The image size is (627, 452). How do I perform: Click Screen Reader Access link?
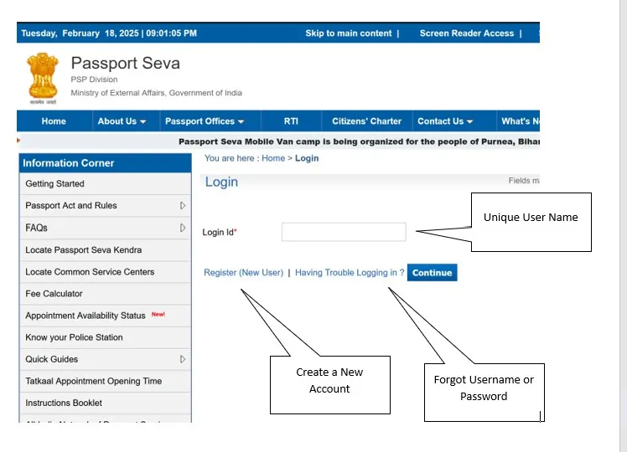[x=467, y=33]
